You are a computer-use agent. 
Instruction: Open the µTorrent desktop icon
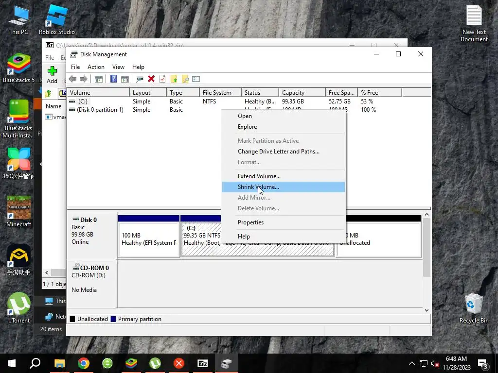click(19, 307)
